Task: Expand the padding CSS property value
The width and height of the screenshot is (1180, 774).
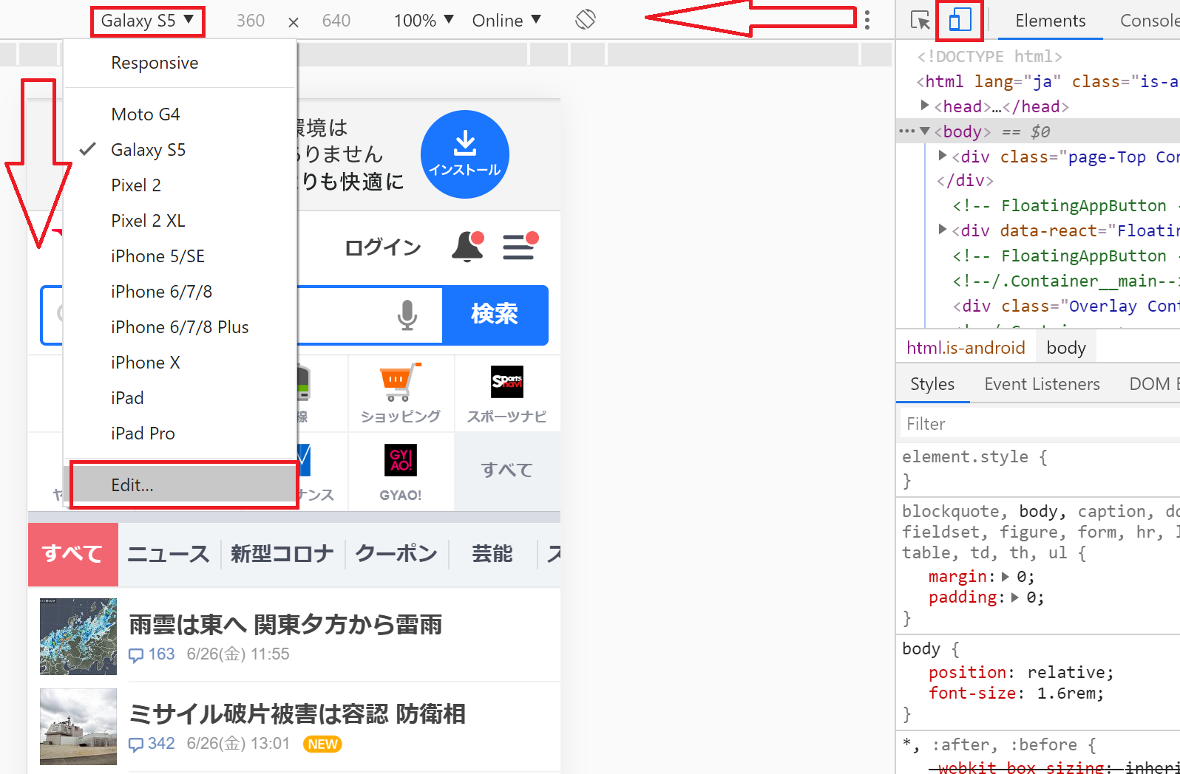Action: 1015,597
